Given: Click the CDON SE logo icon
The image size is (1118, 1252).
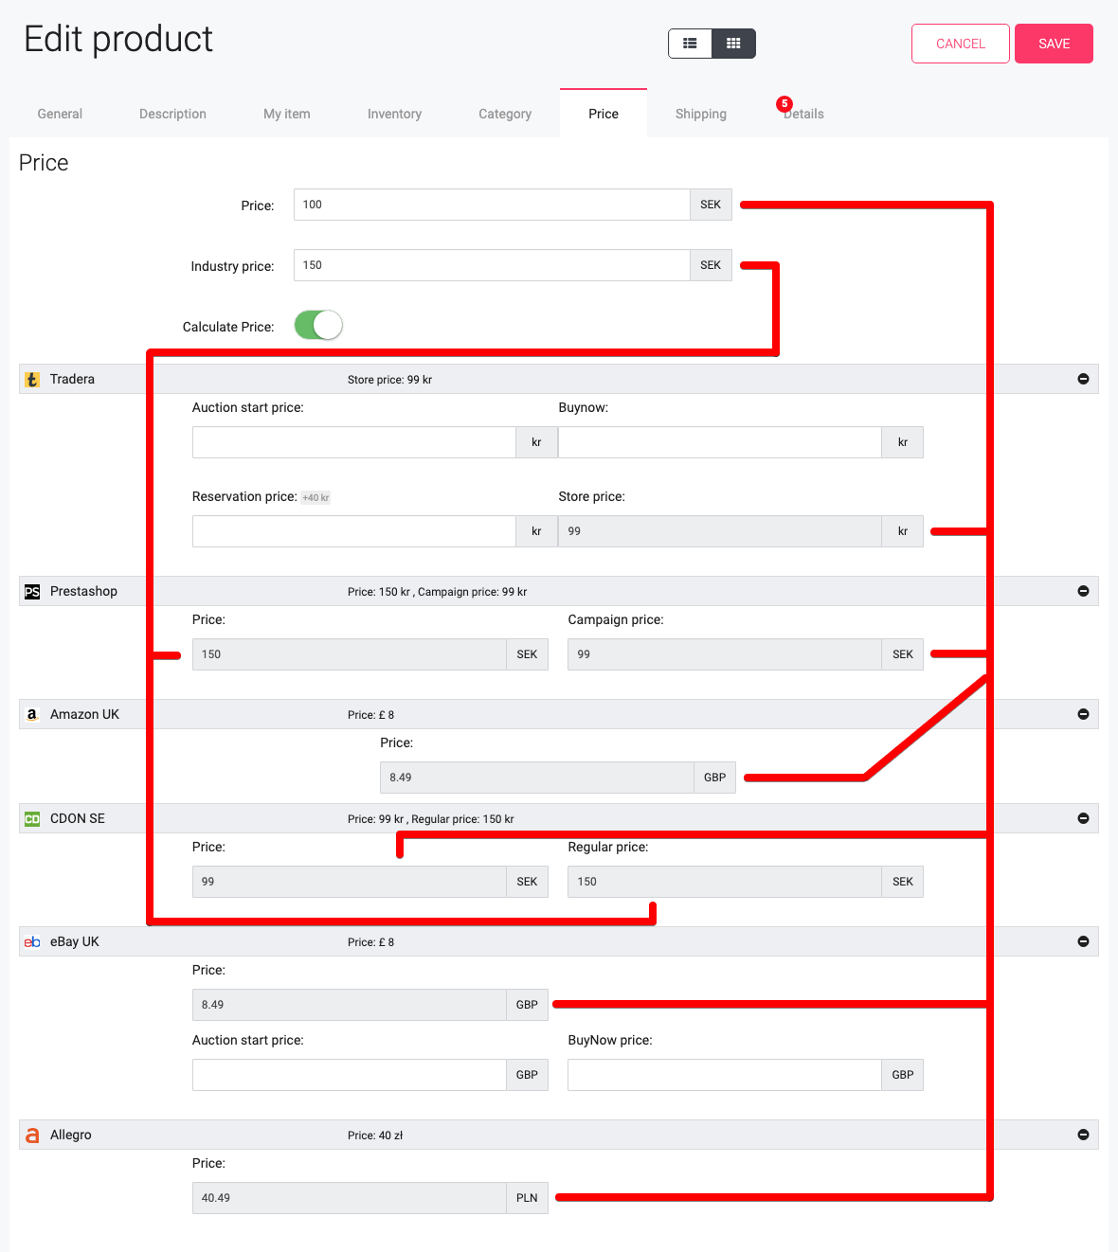Looking at the screenshot, I should tap(32, 819).
